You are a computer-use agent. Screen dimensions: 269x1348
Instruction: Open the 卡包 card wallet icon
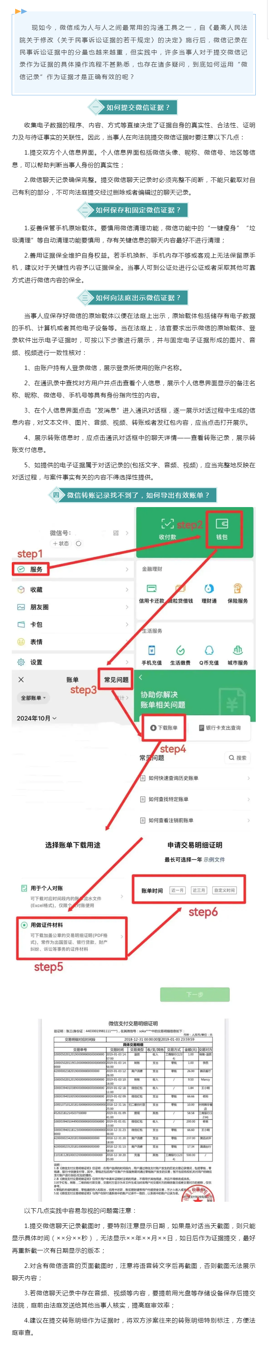21,624
